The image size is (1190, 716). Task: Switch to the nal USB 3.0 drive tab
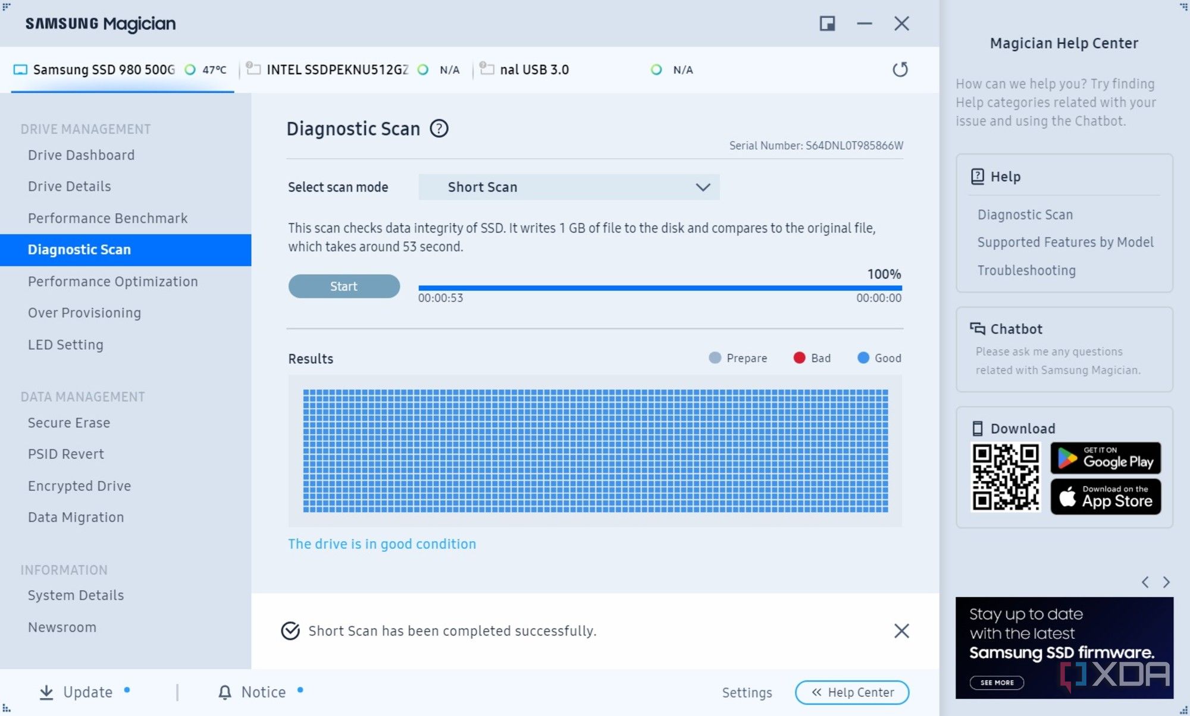589,70
